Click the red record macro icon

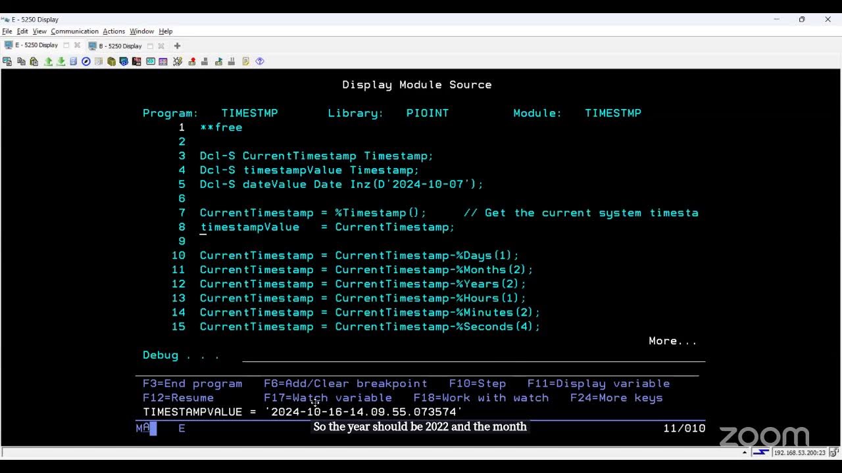(x=192, y=61)
